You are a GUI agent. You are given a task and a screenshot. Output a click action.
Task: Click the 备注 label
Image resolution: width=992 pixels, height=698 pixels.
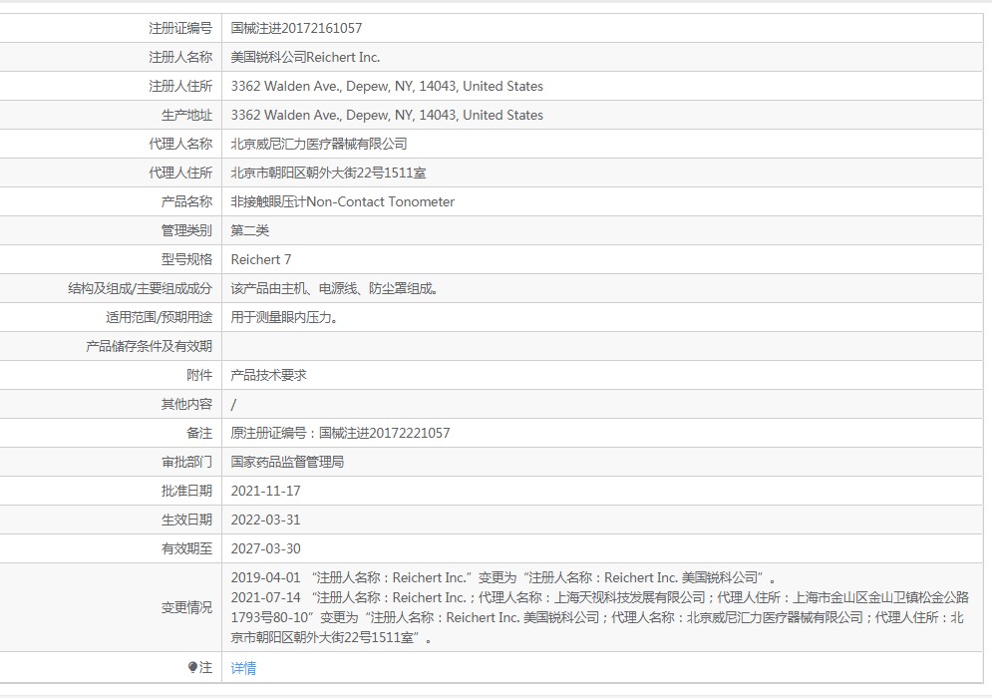tap(199, 433)
